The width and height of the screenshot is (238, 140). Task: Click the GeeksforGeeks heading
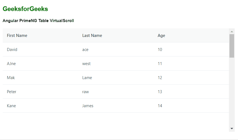click(x=25, y=9)
